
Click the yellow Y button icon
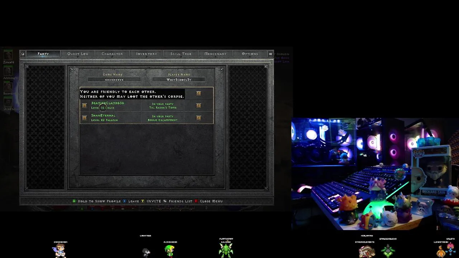point(143,201)
